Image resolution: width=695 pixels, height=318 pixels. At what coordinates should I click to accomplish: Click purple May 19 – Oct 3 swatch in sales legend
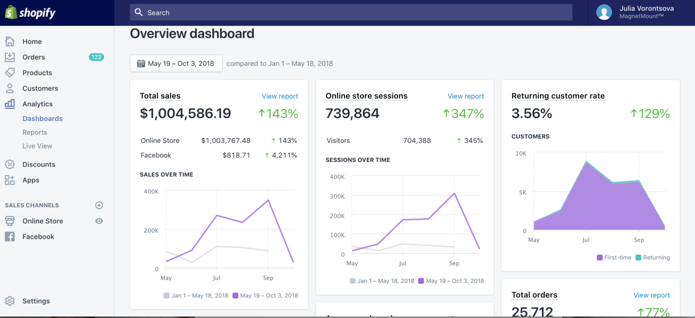pos(235,295)
